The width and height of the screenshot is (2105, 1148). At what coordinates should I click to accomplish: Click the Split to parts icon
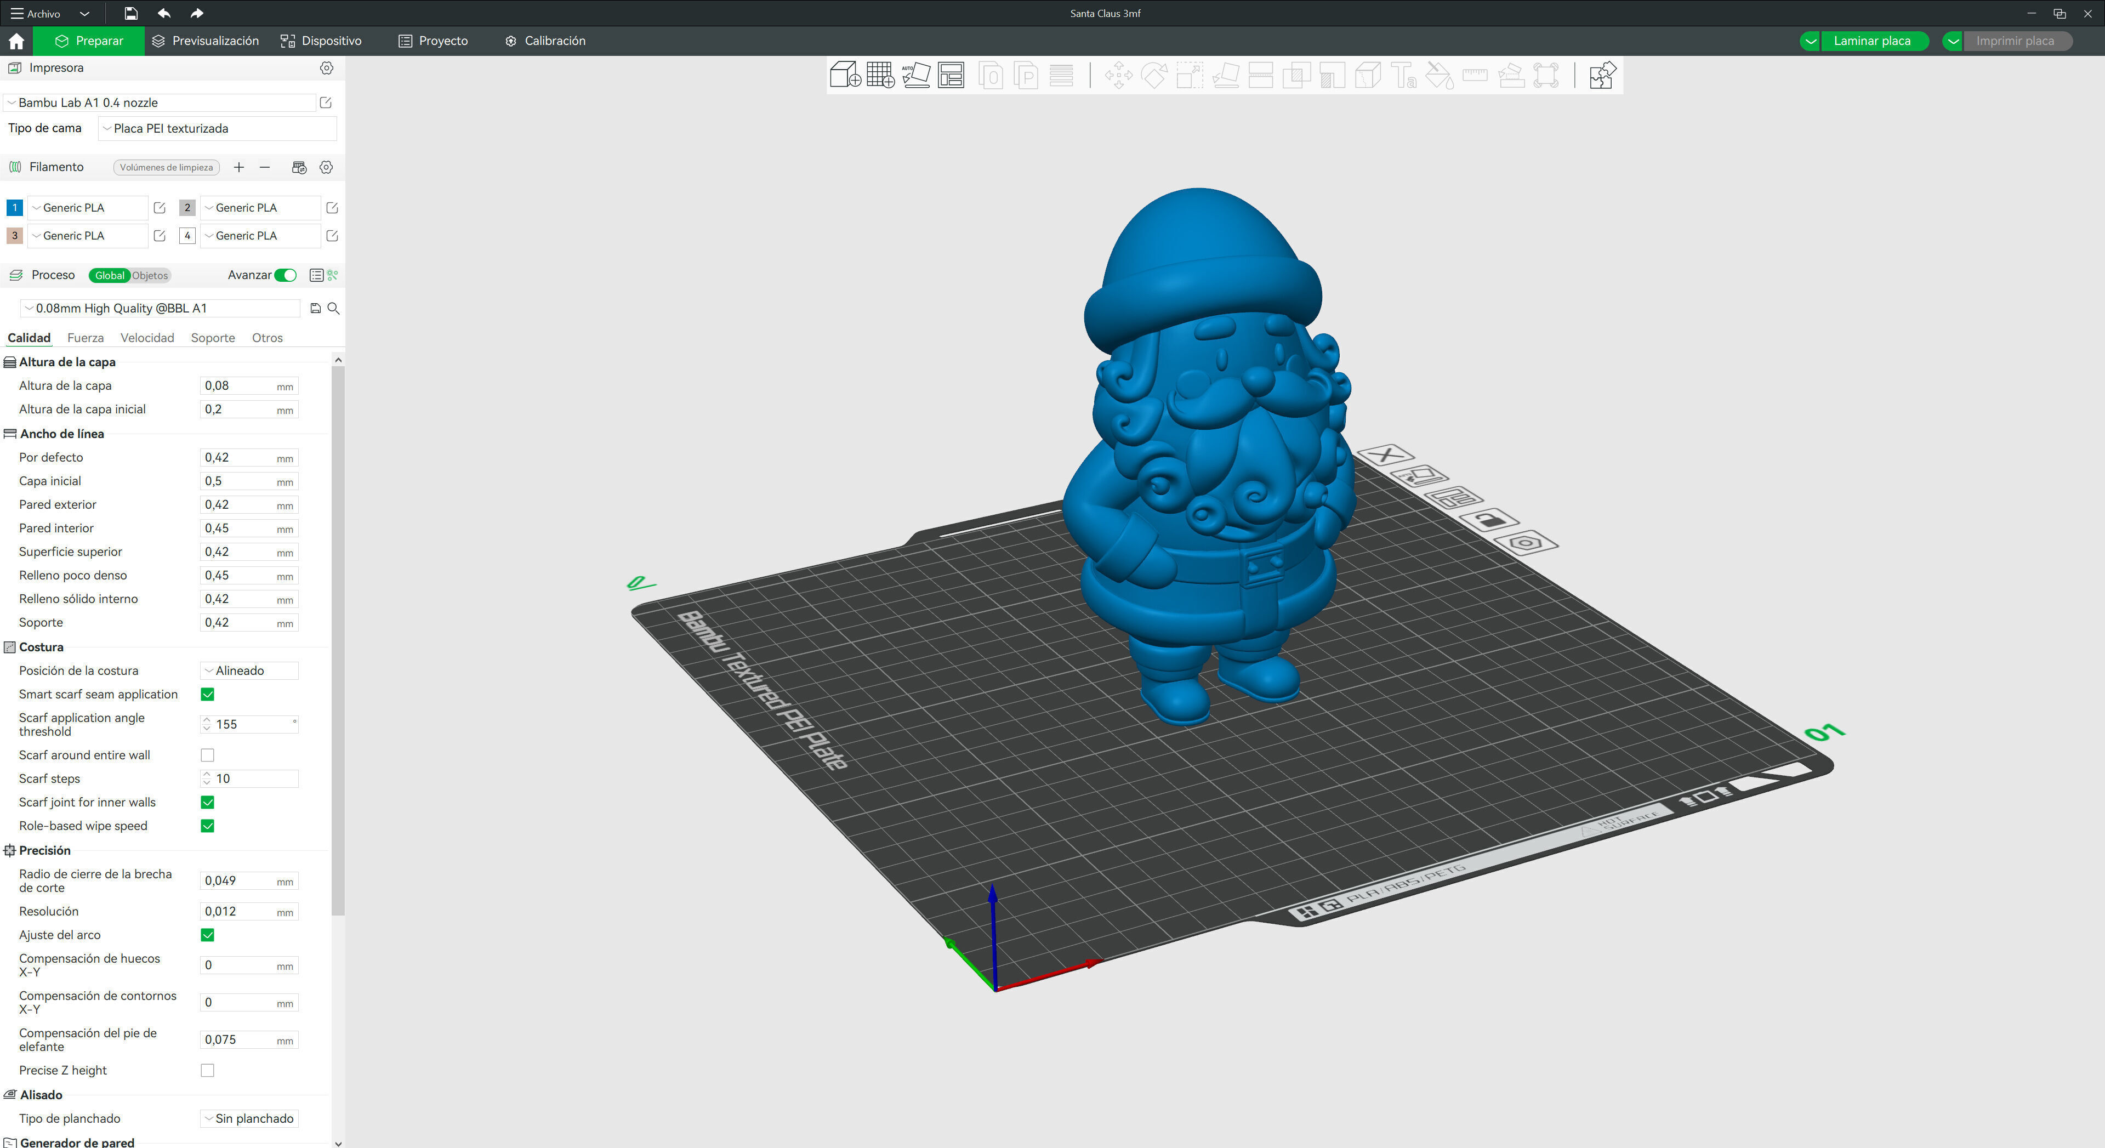(x=1026, y=76)
